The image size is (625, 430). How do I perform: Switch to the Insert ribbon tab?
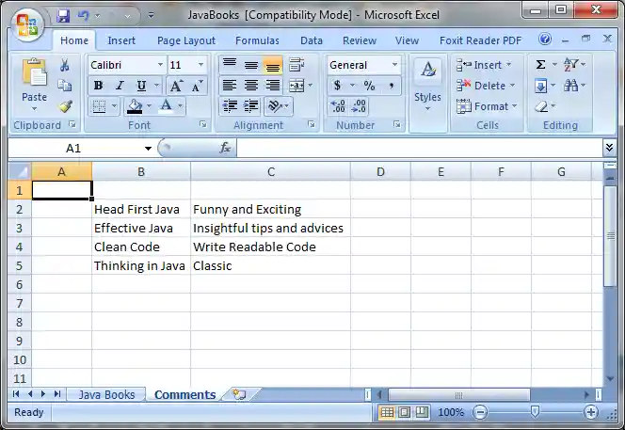coord(121,40)
